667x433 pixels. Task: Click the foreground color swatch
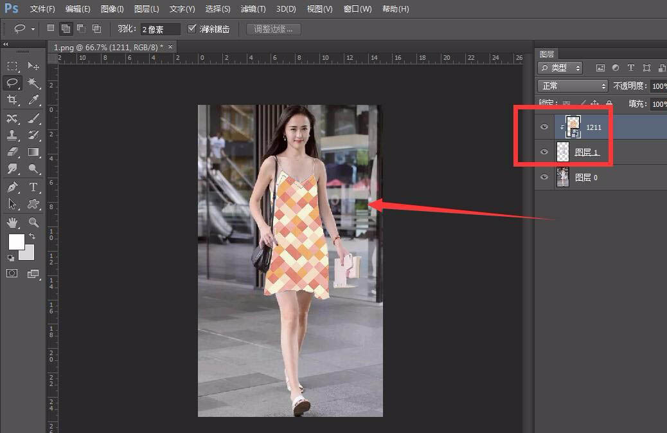16,242
